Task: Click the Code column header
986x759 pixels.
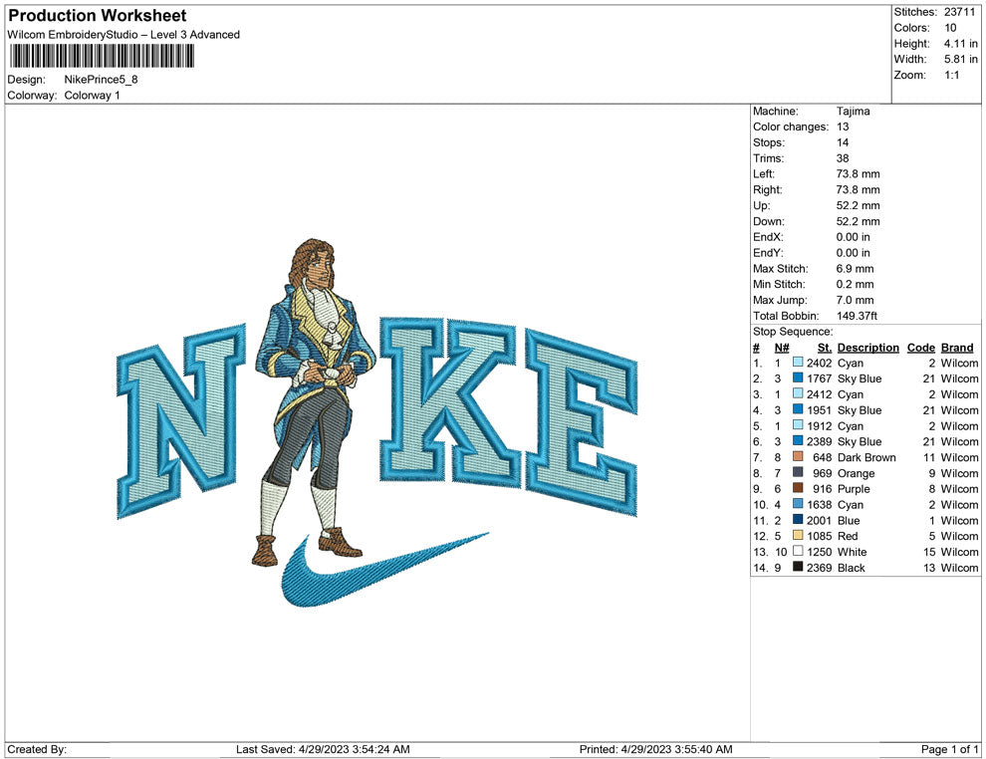Action: pyautogui.click(x=920, y=348)
